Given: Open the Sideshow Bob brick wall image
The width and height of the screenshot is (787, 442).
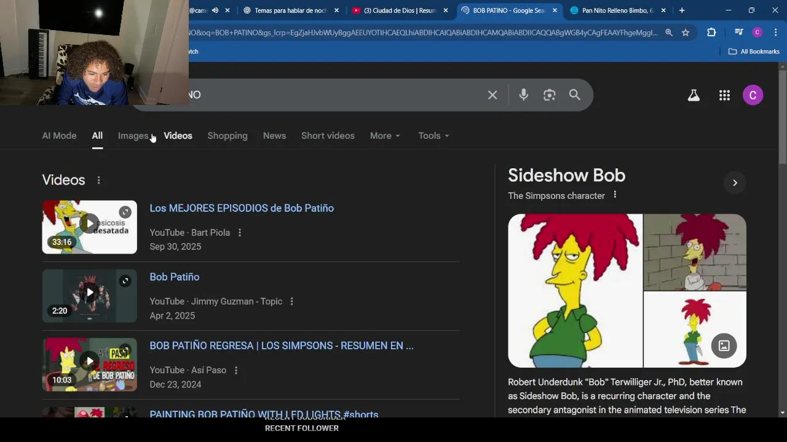Looking at the screenshot, I should [695, 252].
